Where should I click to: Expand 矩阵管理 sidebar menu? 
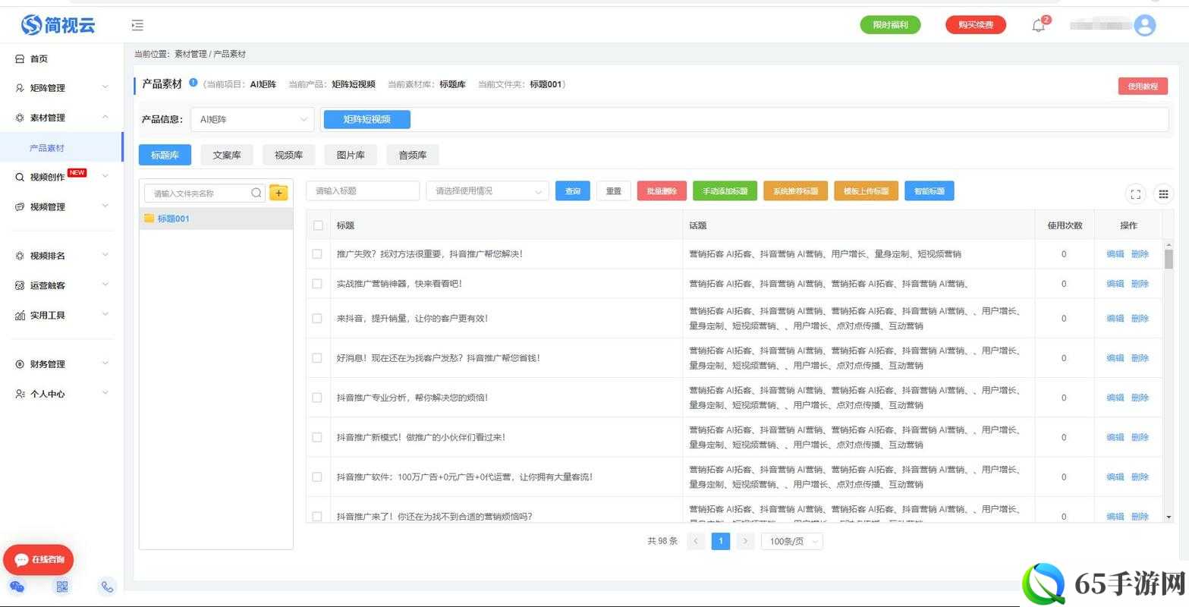(x=61, y=88)
